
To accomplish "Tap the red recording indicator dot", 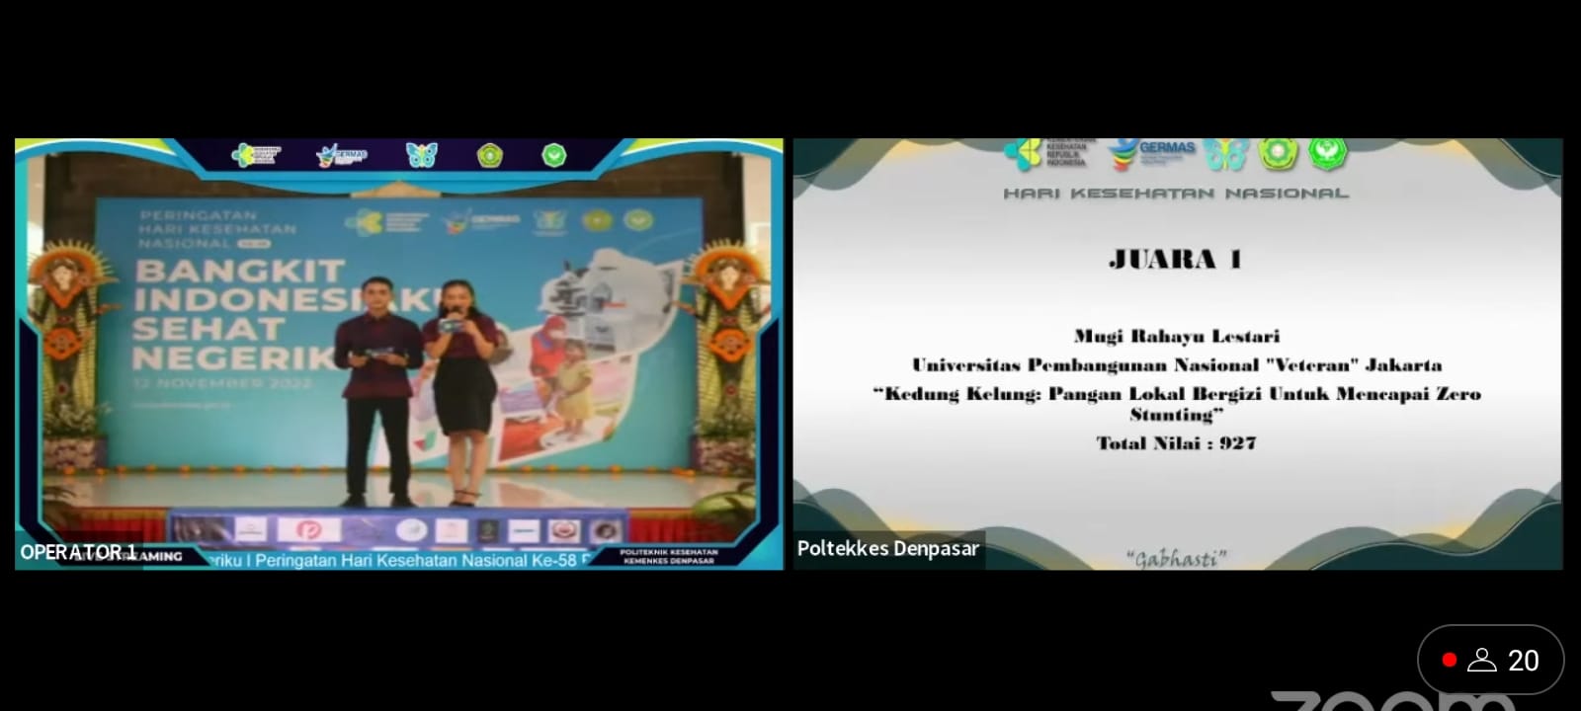I will (1449, 660).
